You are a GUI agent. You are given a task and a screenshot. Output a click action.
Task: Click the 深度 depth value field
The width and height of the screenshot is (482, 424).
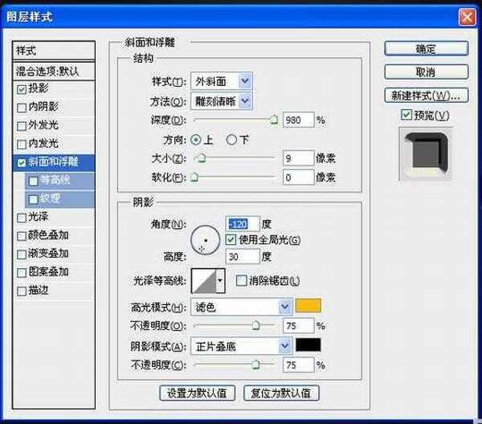point(298,120)
